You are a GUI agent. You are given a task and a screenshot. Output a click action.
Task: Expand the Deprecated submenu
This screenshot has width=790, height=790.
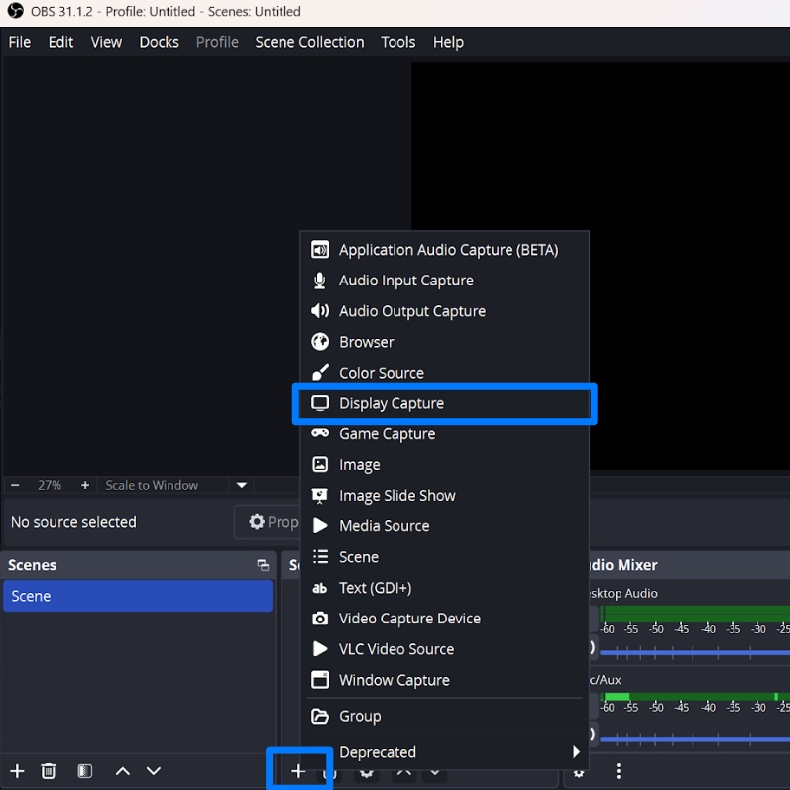click(x=575, y=752)
